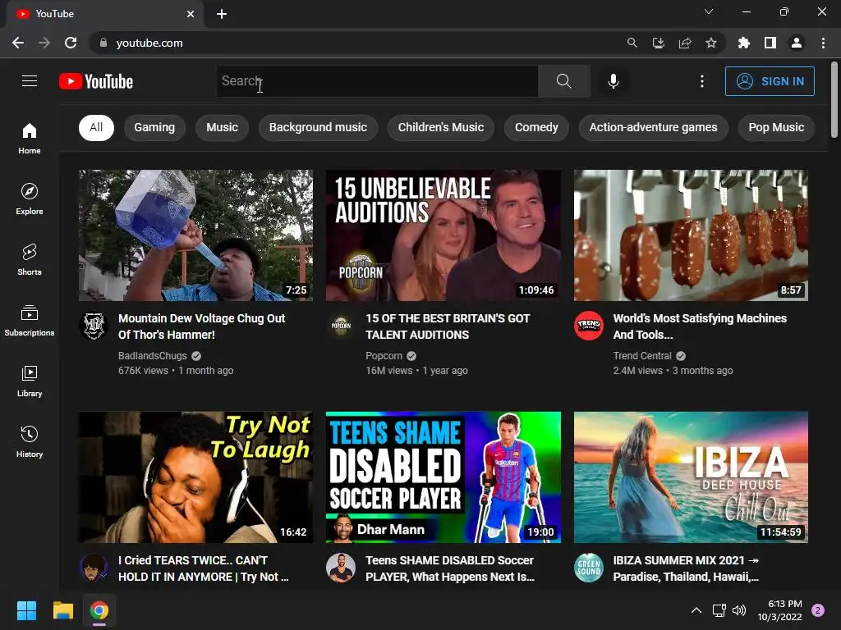The width and height of the screenshot is (841, 630).
Task: Click Popcorn channel name
Action: coord(384,356)
